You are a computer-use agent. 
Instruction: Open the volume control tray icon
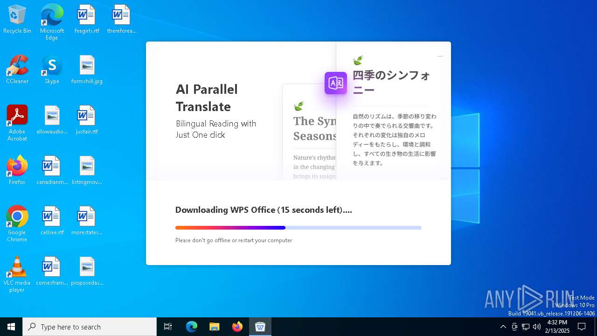coord(537,327)
